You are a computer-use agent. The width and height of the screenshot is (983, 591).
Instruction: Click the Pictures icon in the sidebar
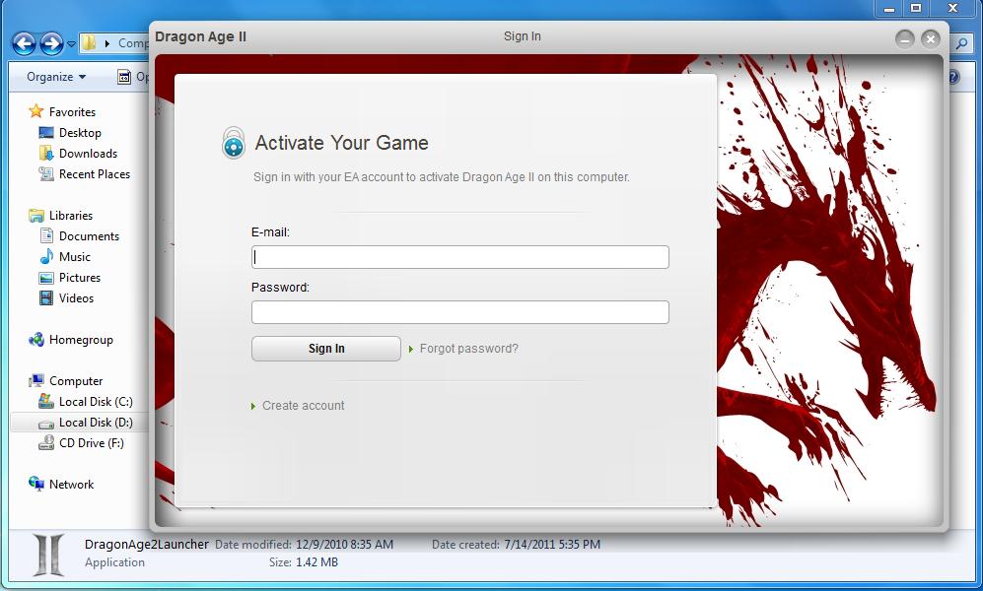(x=45, y=278)
